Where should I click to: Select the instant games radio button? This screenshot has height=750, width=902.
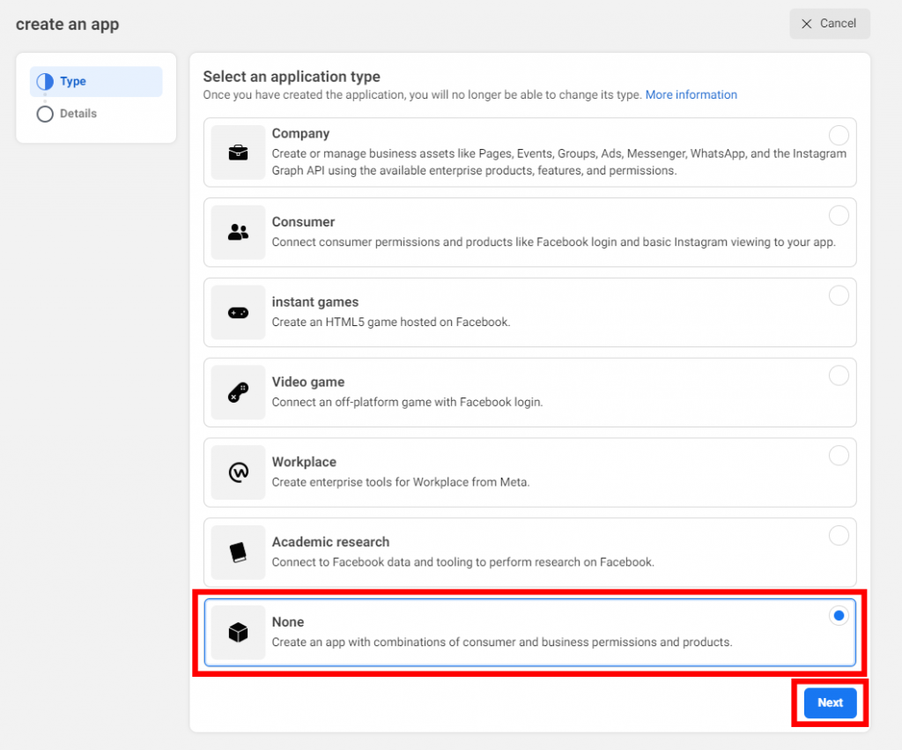click(839, 295)
